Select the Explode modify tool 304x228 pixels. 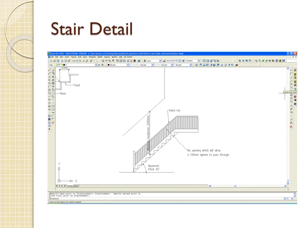point(53,123)
